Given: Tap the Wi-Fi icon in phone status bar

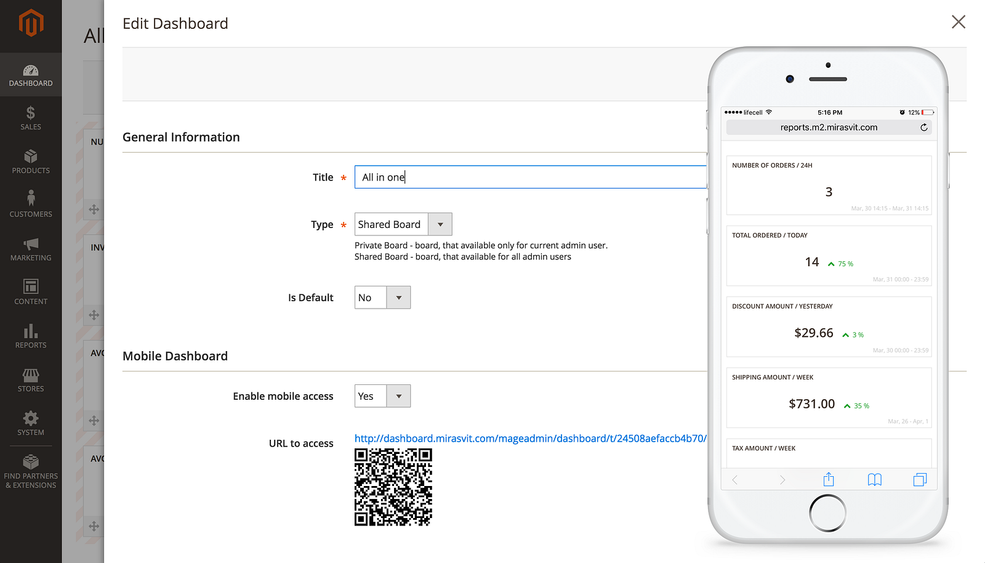Looking at the screenshot, I should click(x=768, y=112).
